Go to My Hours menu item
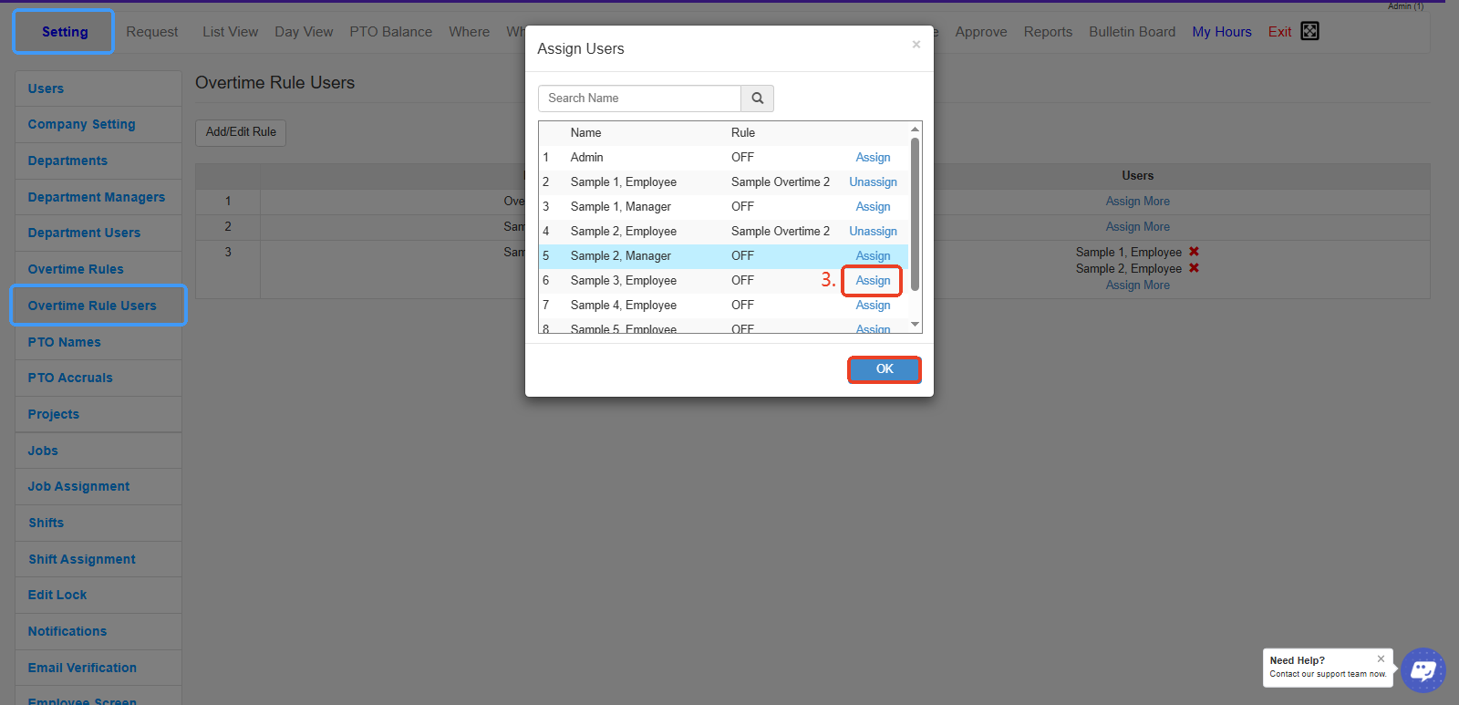 pyautogui.click(x=1221, y=32)
